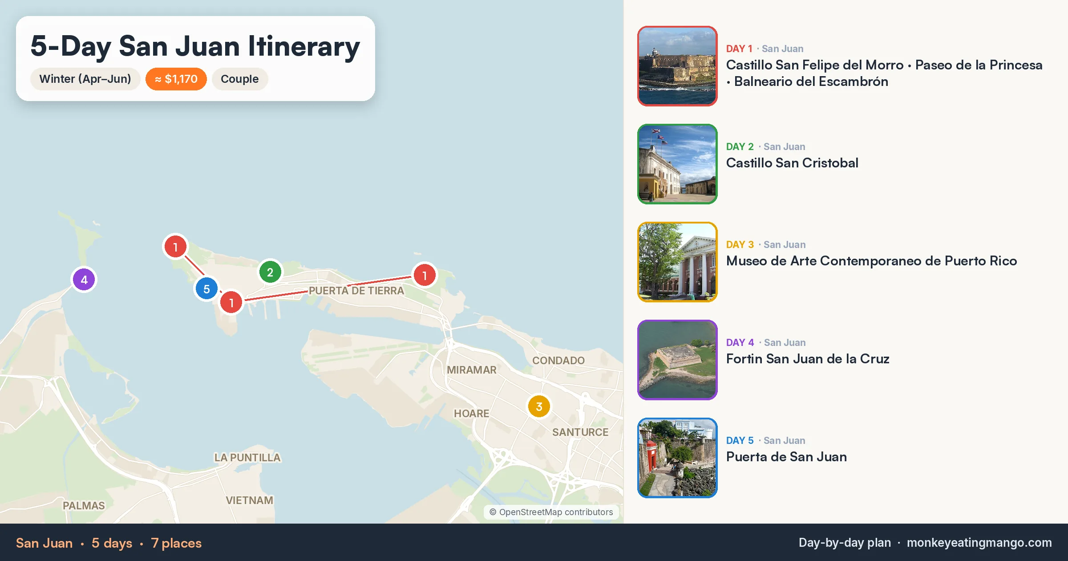Click the 5-Day San Juan Itinerary title
1068x561 pixels.
pos(195,46)
